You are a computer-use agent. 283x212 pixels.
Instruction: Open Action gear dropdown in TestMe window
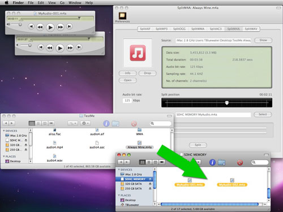click(85, 123)
